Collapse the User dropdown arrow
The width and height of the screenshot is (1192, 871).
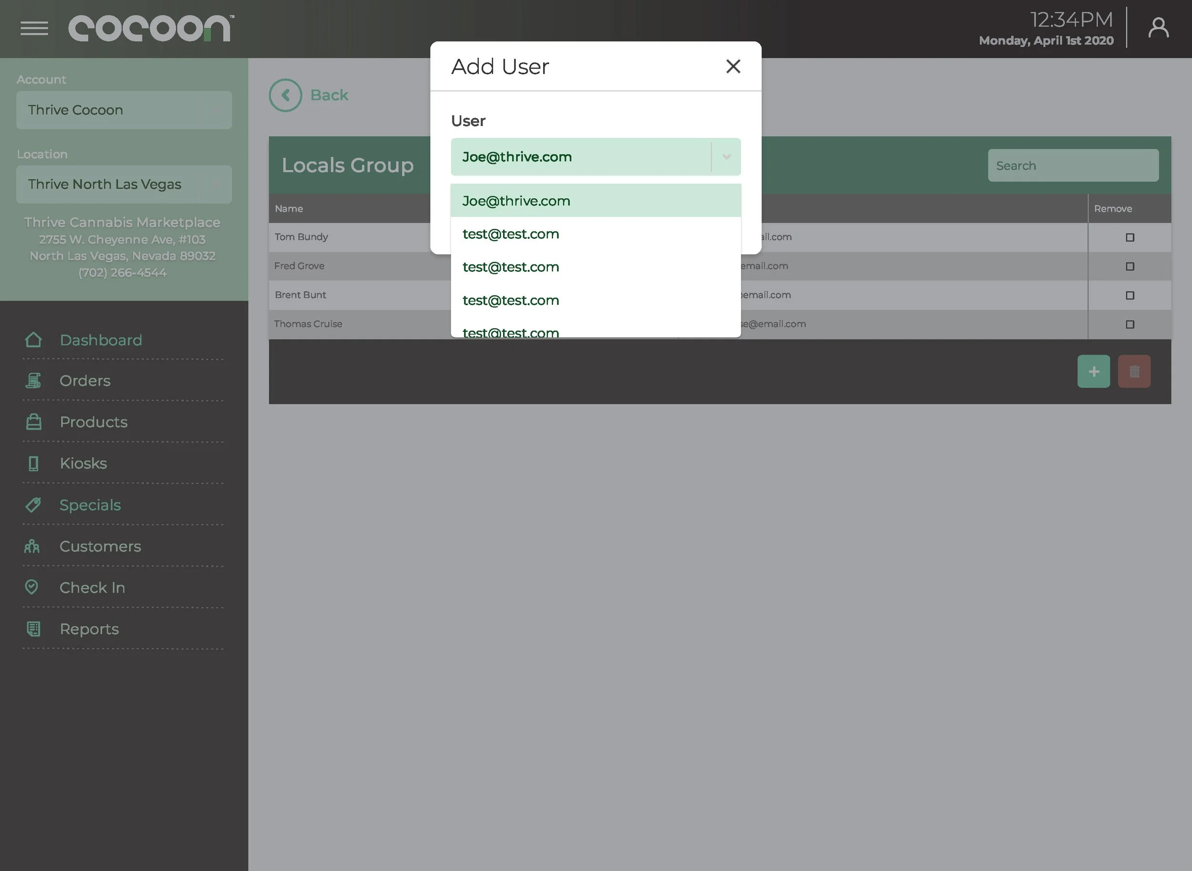(x=726, y=157)
